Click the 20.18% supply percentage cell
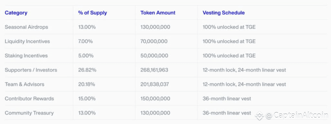The width and height of the screenshot is (331, 124). (87, 84)
